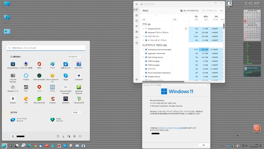Open App history in Task Manager sidebar

pyautogui.click(x=137, y=21)
